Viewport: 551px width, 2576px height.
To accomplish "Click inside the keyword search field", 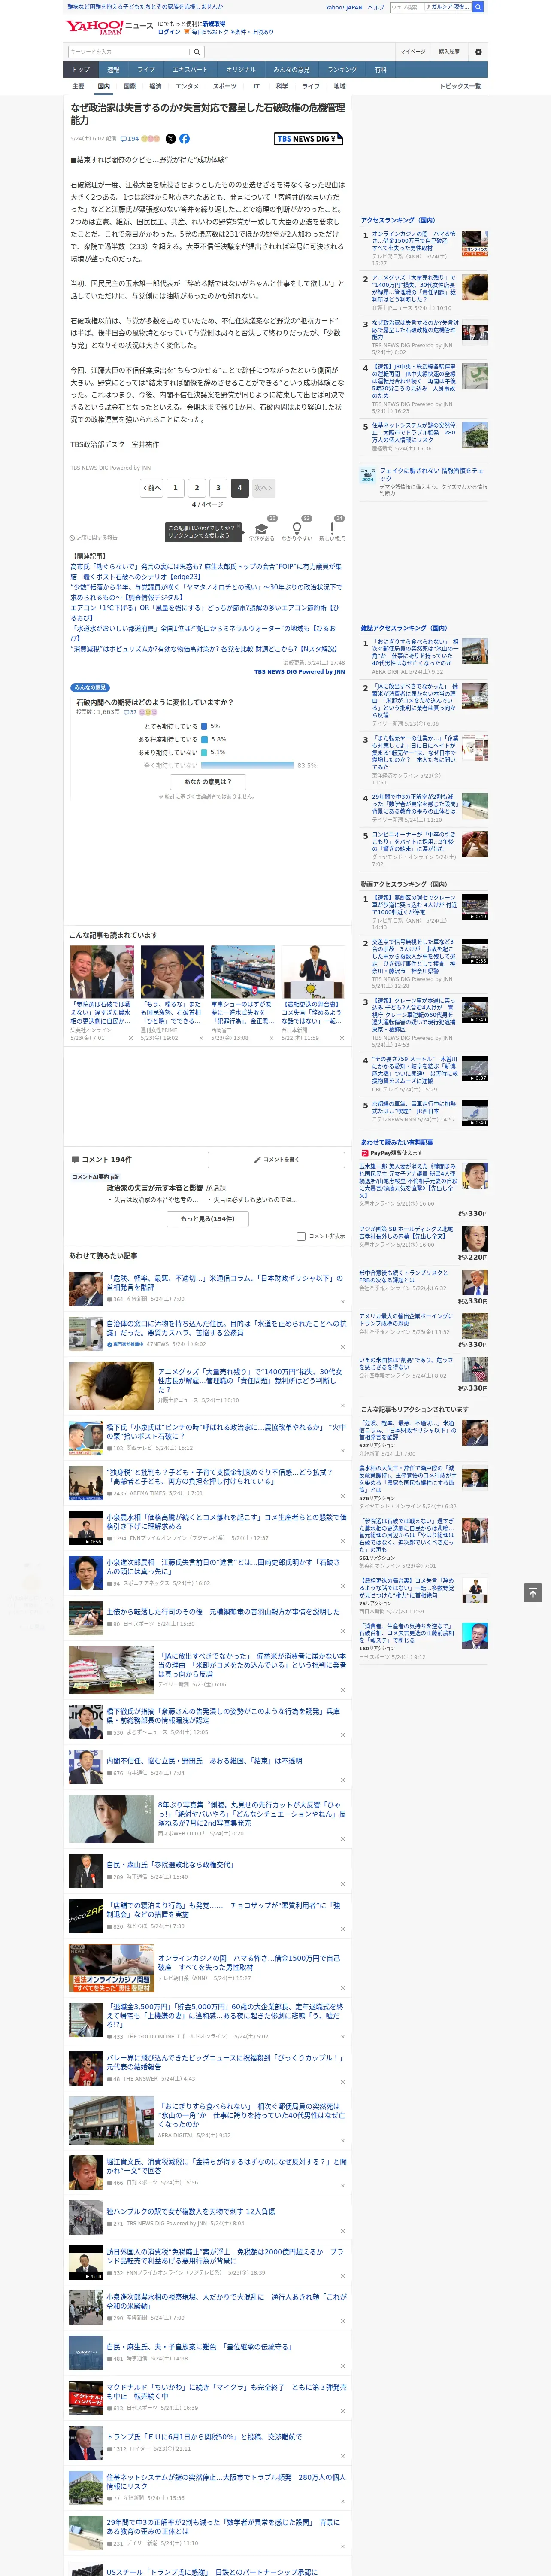I will [129, 51].
